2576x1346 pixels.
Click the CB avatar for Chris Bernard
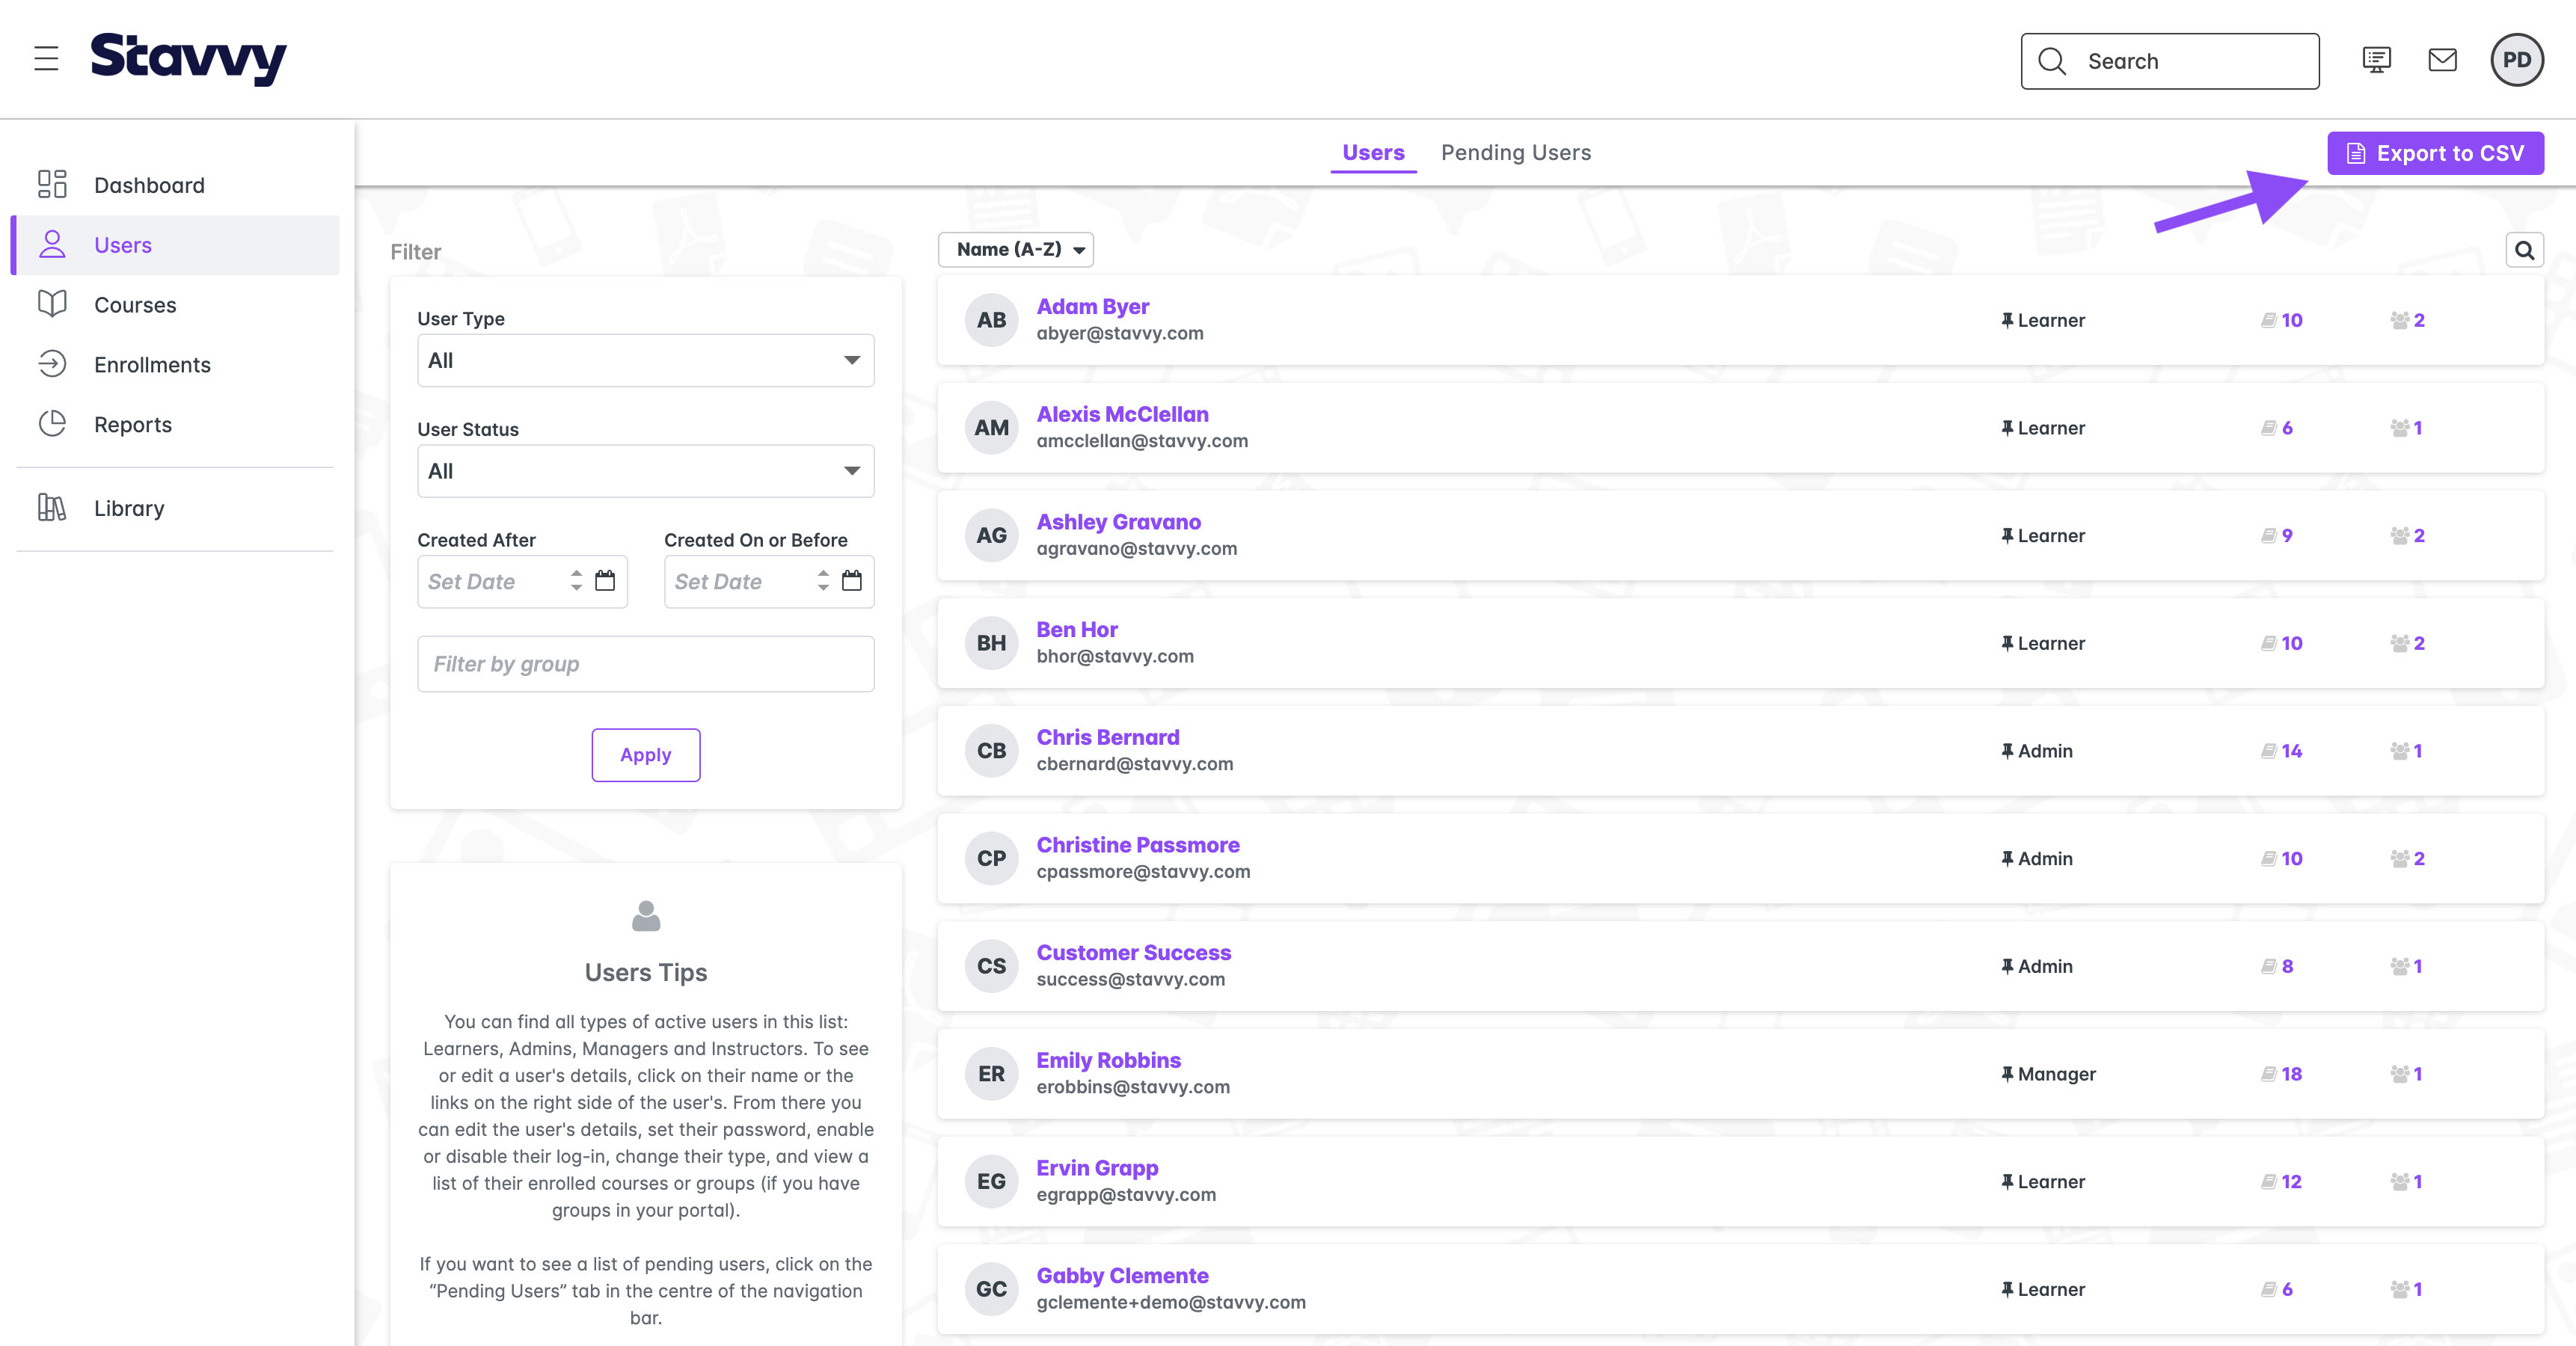pyautogui.click(x=991, y=751)
